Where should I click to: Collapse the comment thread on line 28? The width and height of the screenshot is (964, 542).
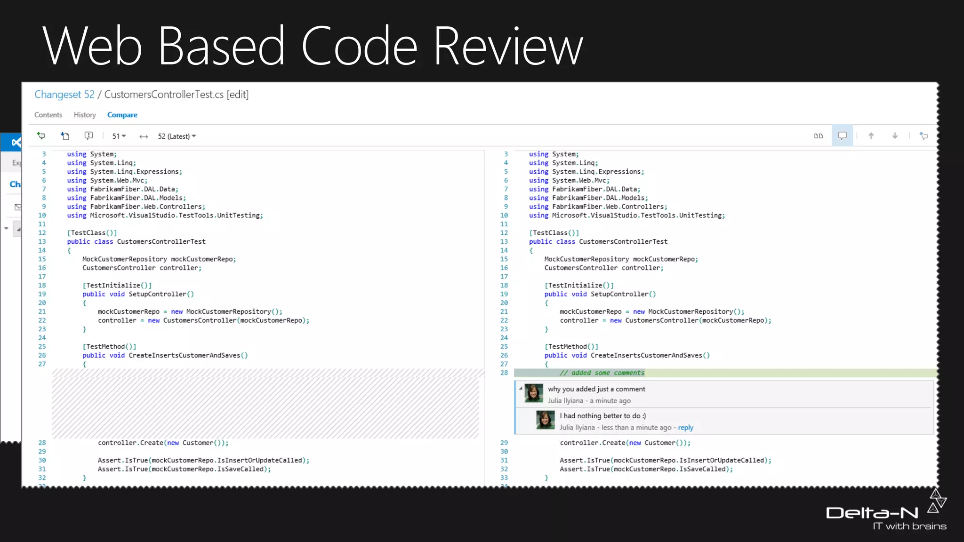[521, 388]
